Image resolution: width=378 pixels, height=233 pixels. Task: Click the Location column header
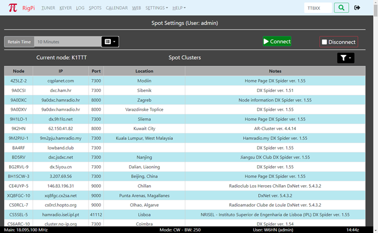pyautogui.click(x=144, y=71)
